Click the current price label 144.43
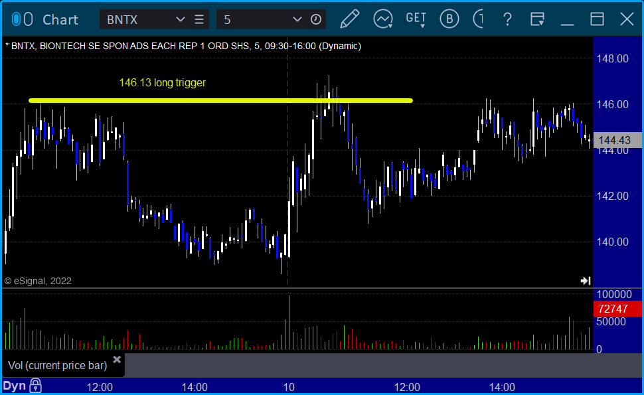This screenshot has height=395, width=644. [617, 141]
